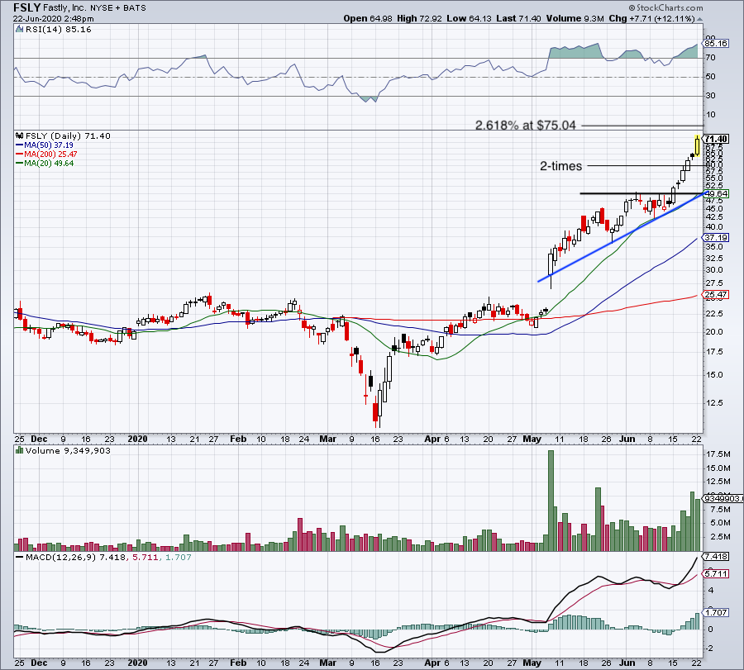
Task: Click the 'Mar' label on the price chart date axis
Action: point(327,439)
